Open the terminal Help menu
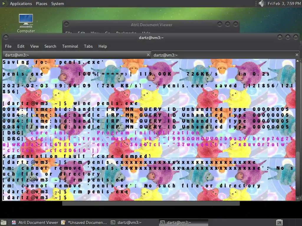This screenshot has height=226, width=302. click(103, 46)
